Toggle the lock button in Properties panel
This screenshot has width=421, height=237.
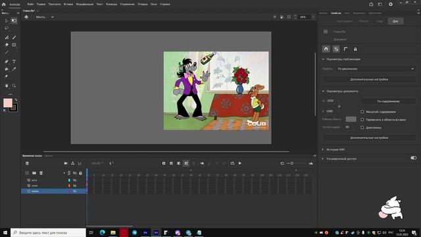[x=355, y=49]
